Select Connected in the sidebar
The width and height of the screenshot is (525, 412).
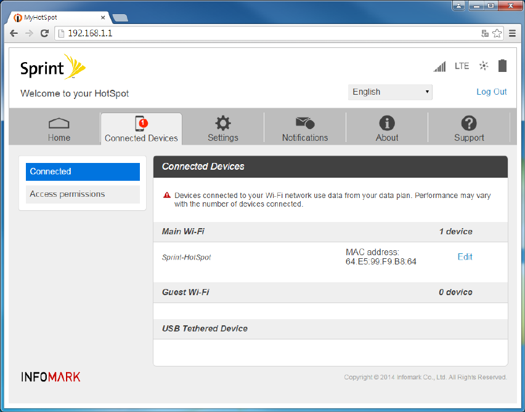coord(83,172)
